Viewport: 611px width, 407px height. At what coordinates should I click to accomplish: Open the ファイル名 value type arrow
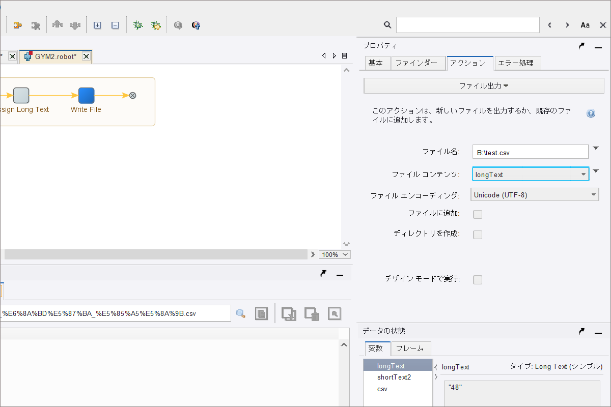(x=596, y=149)
